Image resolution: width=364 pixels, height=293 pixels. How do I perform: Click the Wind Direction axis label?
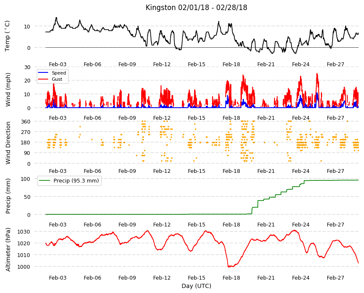coord(8,143)
